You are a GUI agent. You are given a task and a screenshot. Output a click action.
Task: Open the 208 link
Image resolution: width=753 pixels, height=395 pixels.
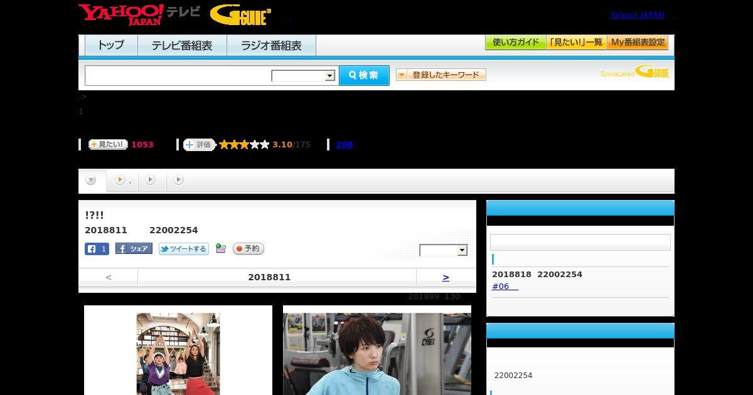(344, 145)
